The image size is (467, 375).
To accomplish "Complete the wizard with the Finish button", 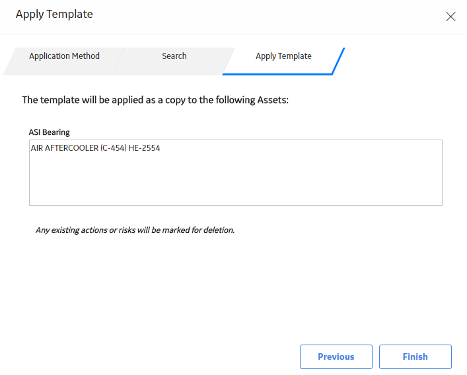I will pos(415,356).
